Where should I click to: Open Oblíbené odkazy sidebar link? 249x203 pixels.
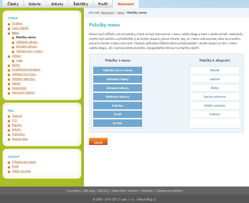tap(27, 42)
